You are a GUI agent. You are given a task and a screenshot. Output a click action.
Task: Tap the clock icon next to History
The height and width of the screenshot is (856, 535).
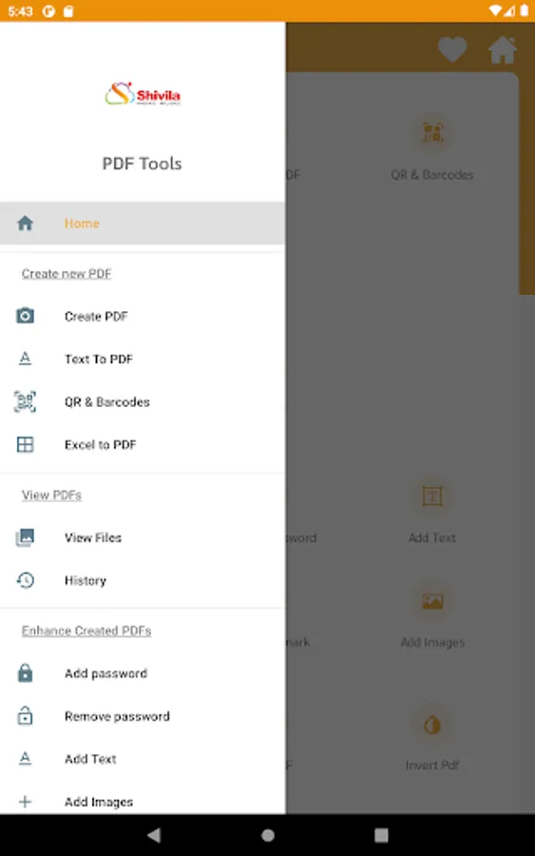click(25, 580)
